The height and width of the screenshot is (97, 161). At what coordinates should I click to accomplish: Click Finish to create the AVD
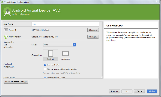[x=152, y=91]
